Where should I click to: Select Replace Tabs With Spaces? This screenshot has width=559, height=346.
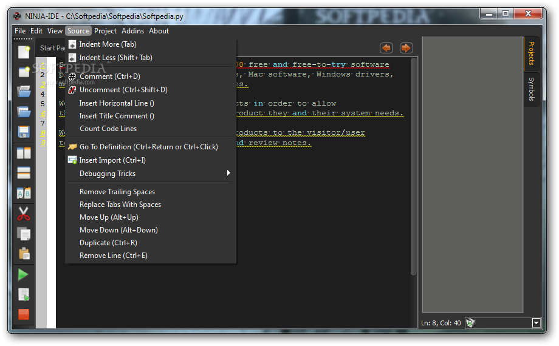[x=151, y=205]
